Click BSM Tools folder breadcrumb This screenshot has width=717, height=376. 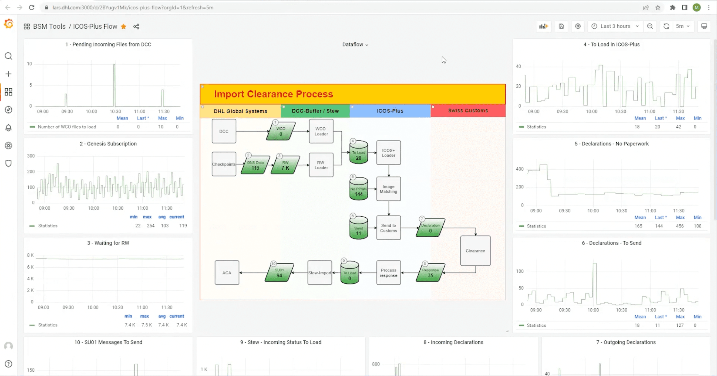pos(49,26)
